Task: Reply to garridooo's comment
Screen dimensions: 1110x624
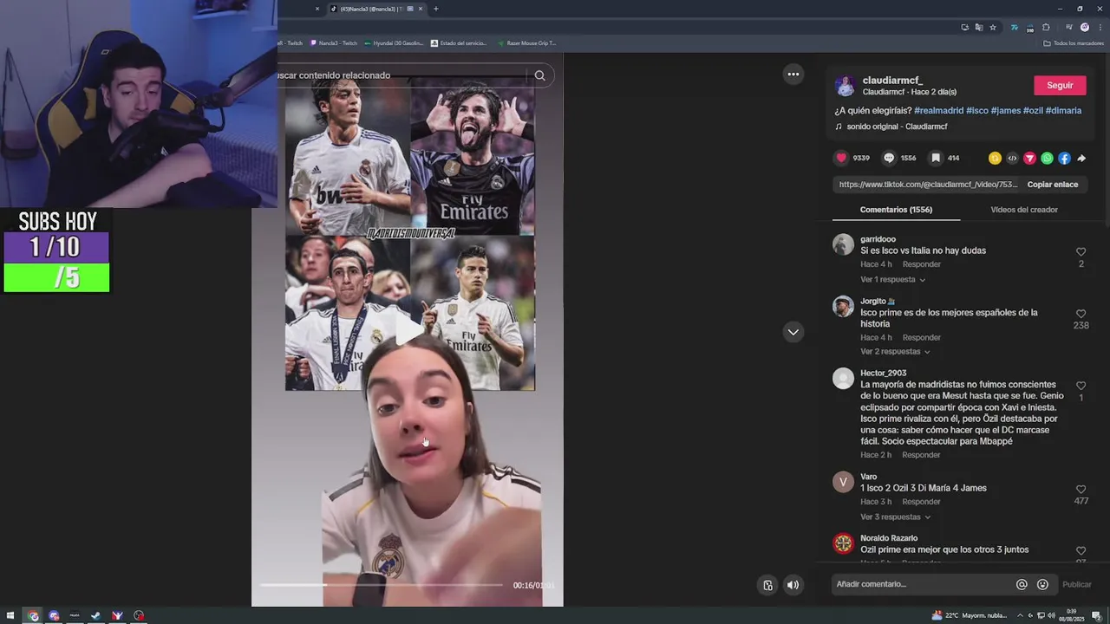Action: pyautogui.click(x=921, y=264)
